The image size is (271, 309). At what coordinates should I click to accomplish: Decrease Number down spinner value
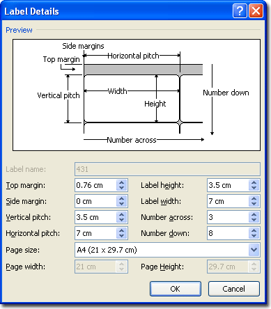254,236
